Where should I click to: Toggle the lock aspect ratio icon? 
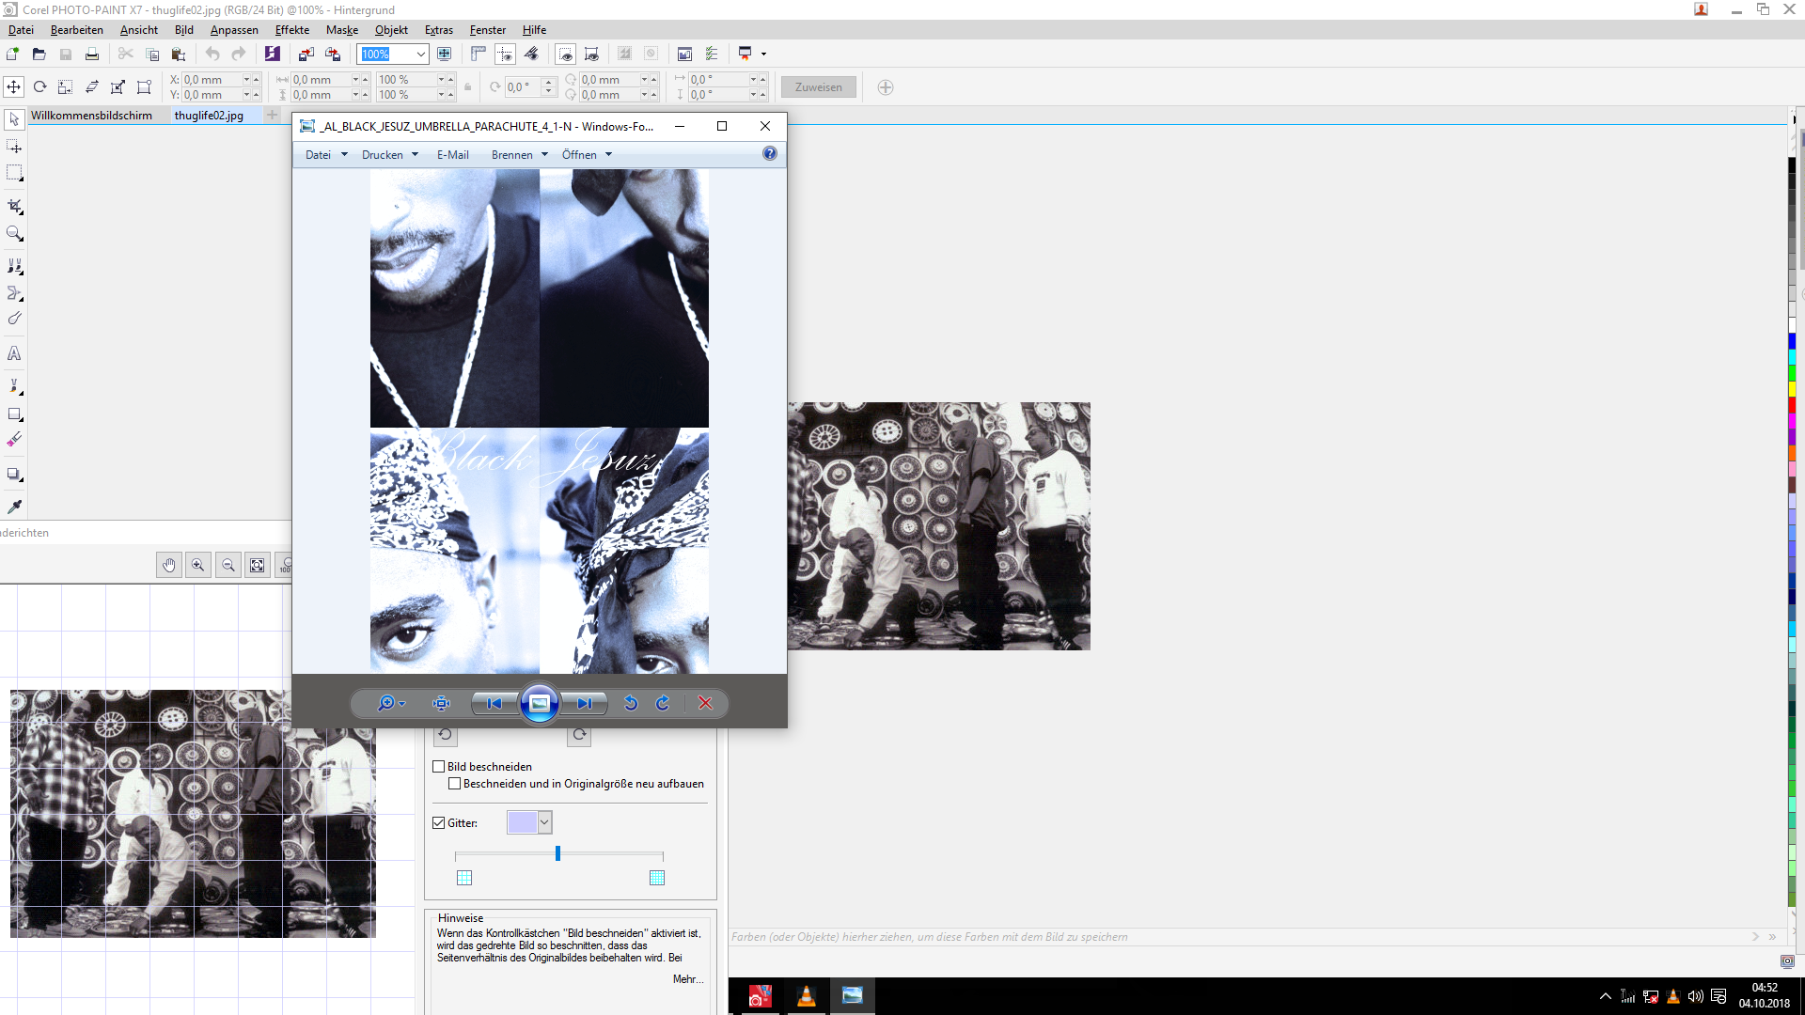(467, 87)
